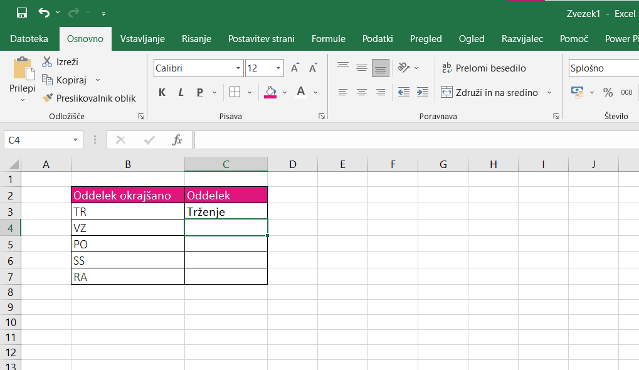
Task: Select the Pregled tab
Action: [425, 39]
